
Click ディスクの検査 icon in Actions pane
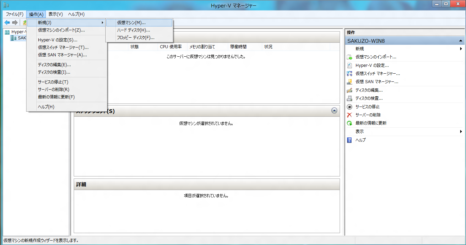(349, 98)
